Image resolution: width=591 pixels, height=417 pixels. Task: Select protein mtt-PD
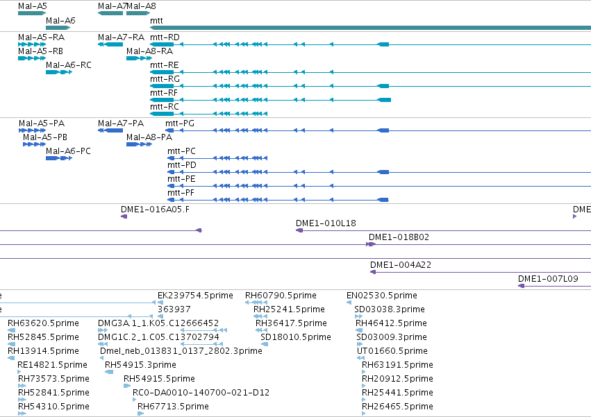tap(379, 172)
